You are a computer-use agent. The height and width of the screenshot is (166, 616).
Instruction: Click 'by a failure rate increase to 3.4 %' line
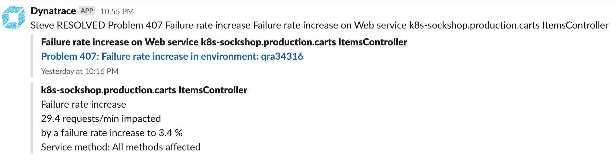(112, 133)
